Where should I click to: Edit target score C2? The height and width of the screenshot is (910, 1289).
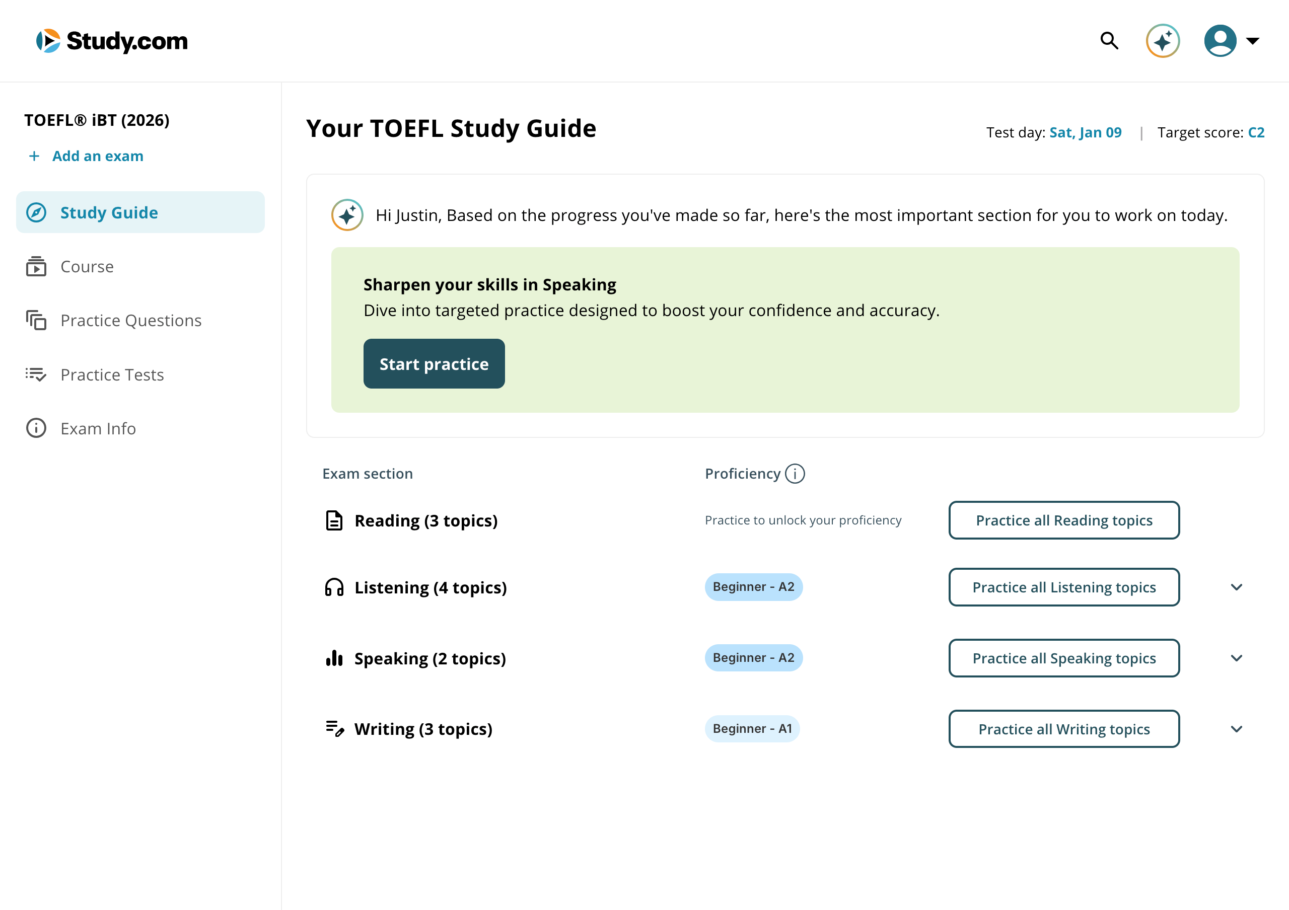(1256, 132)
